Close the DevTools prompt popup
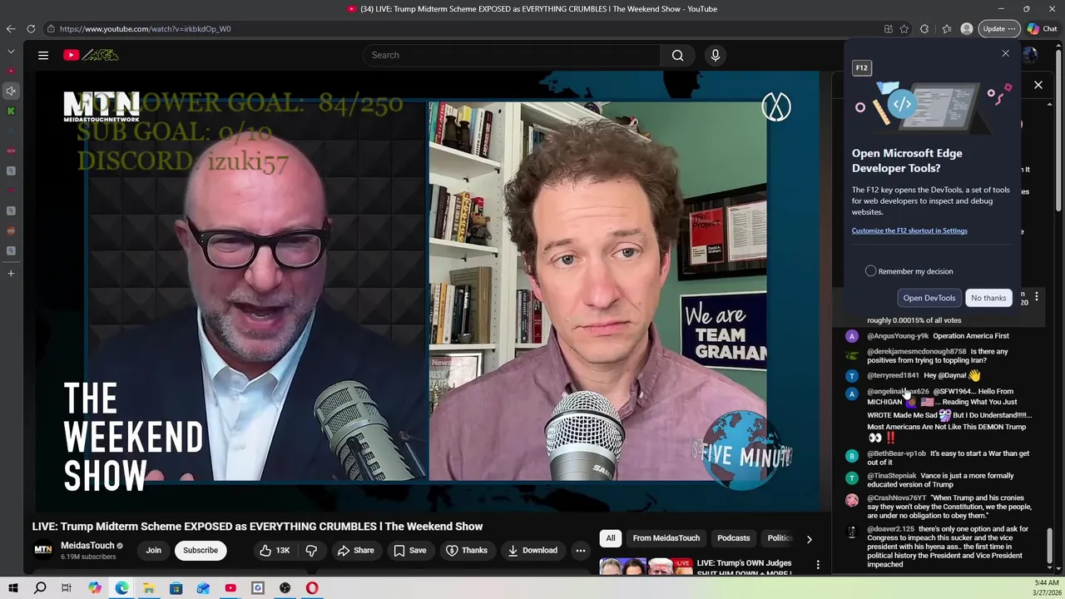Screen dimensions: 1065x599 pos(1005,53)
